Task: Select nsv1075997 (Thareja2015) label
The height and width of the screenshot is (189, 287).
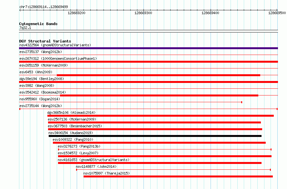Action: pyautogui.click(x=106, y=173)
